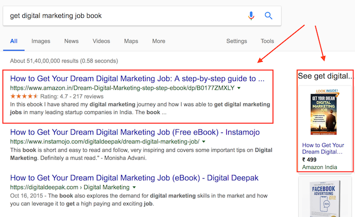This screenshot has width=355, height=217.
Task: Expand the More search menu
Action: coord(159,41)
